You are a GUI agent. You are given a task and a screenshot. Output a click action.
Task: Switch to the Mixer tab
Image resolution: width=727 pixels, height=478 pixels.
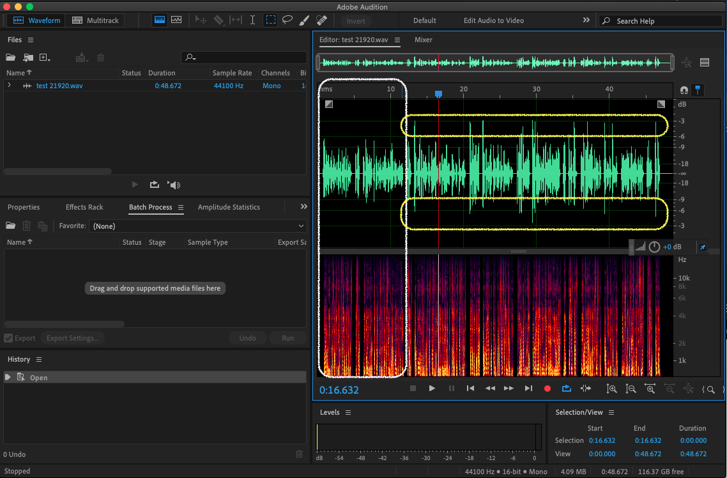click(423, 40)
